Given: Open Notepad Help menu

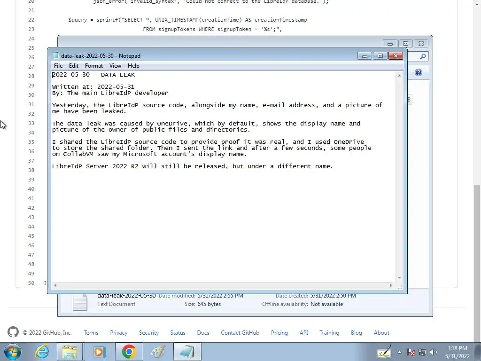Looking at the screenshot, I should (x=133, y=66).
